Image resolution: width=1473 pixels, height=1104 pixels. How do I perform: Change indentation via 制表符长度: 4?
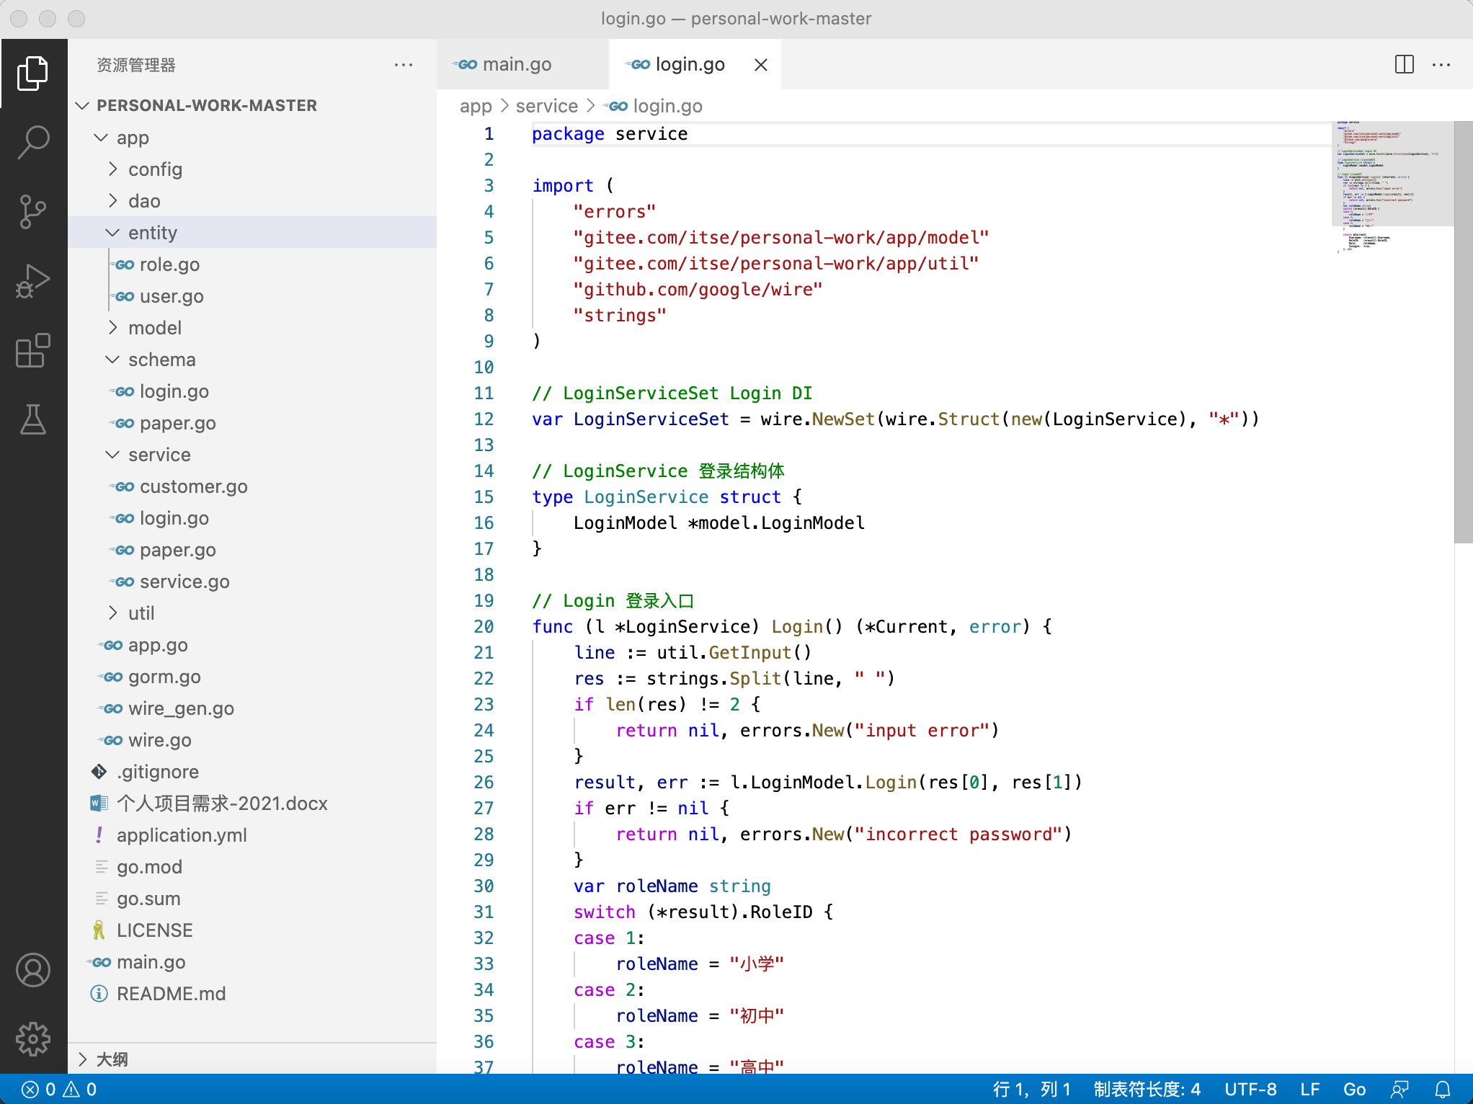pos(1147,1089)
